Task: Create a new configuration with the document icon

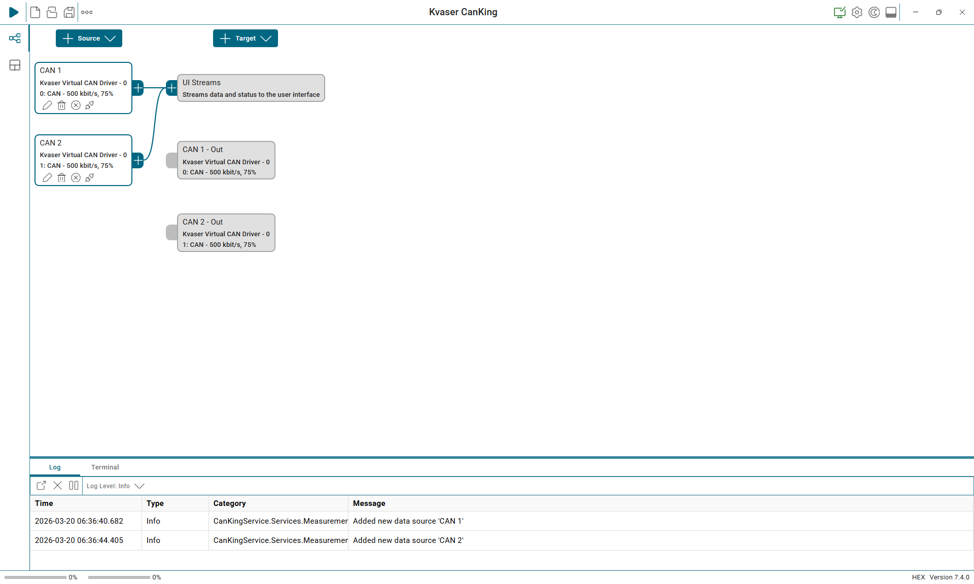Action: (x=35, y=12)
